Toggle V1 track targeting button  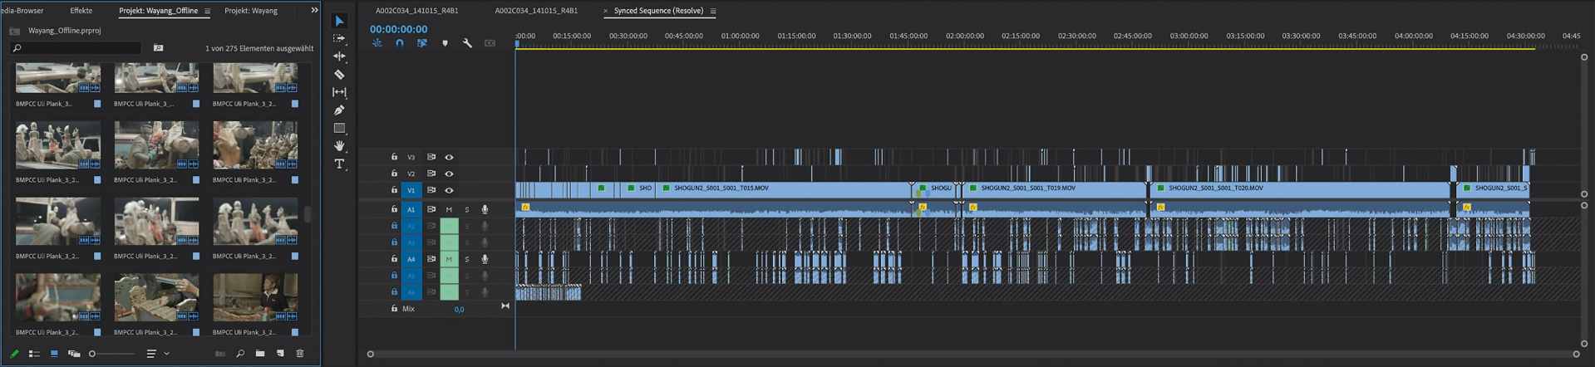pos(411,190)
